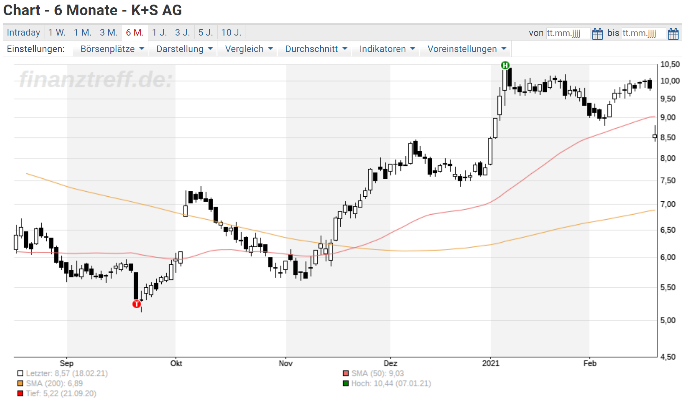This screenshot has height=406, width=682.
Task: Click the 9,00 price axis label
Action: click(668, 118)
